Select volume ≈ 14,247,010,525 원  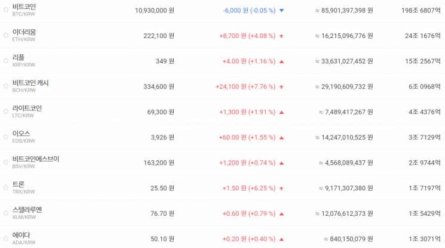click(x=343, y=138)
